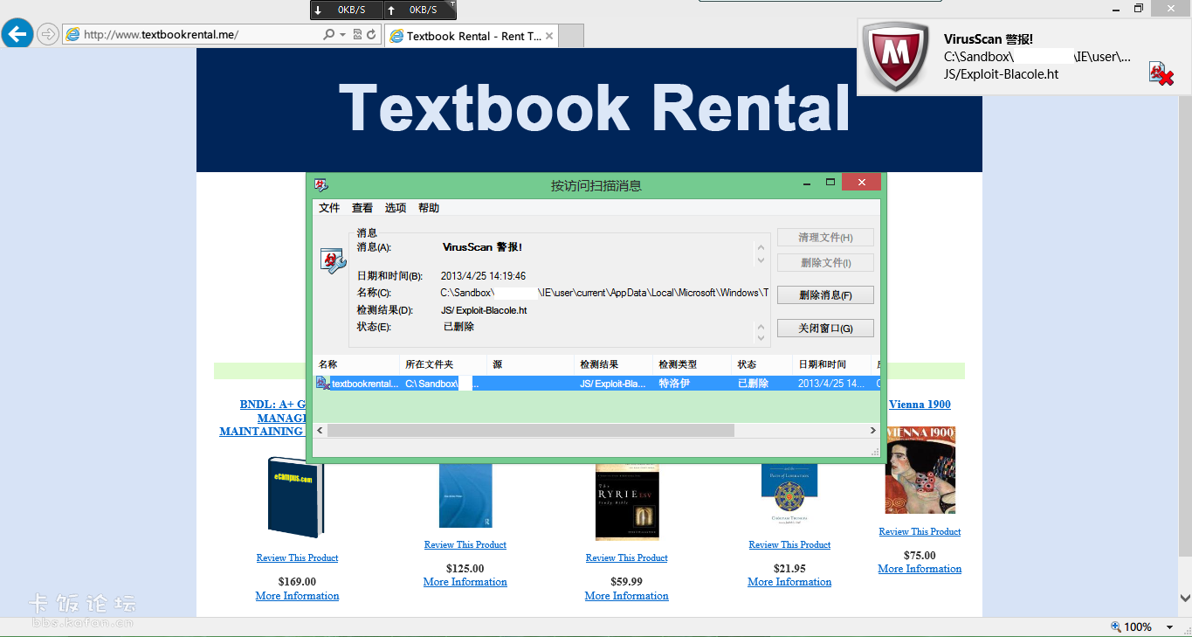The width and height of the screenshot is (1192, 637).
Task: Sort by 状态 column header
Action: (761, 364)
